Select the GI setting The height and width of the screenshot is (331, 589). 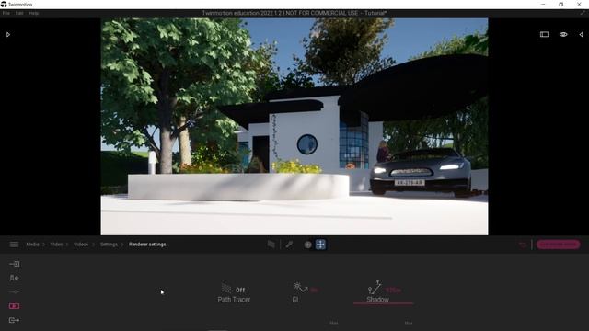coord(295,300)
